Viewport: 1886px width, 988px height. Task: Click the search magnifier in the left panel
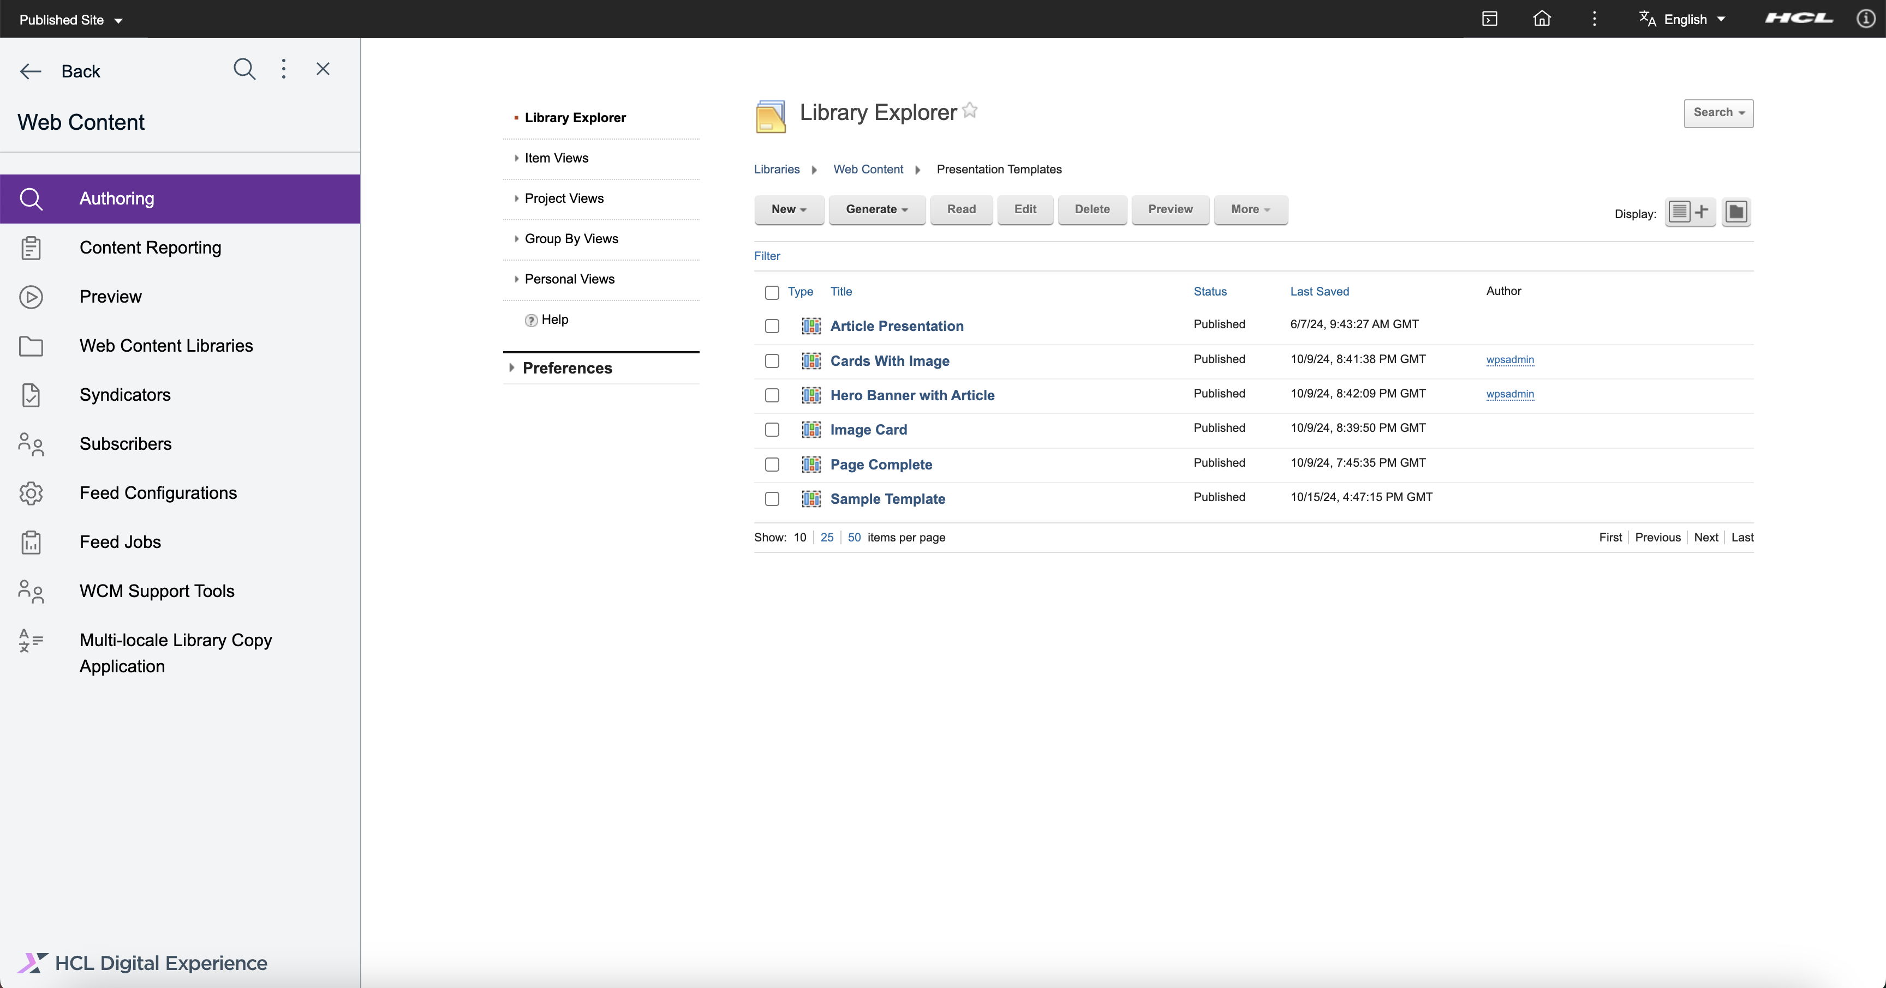(x=244, y=69)
